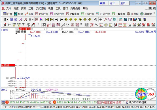Viewport: 157px width, 110px height.
Task: Click the gann360 logo
Action: pyautogui.click(x=145, y=94)
